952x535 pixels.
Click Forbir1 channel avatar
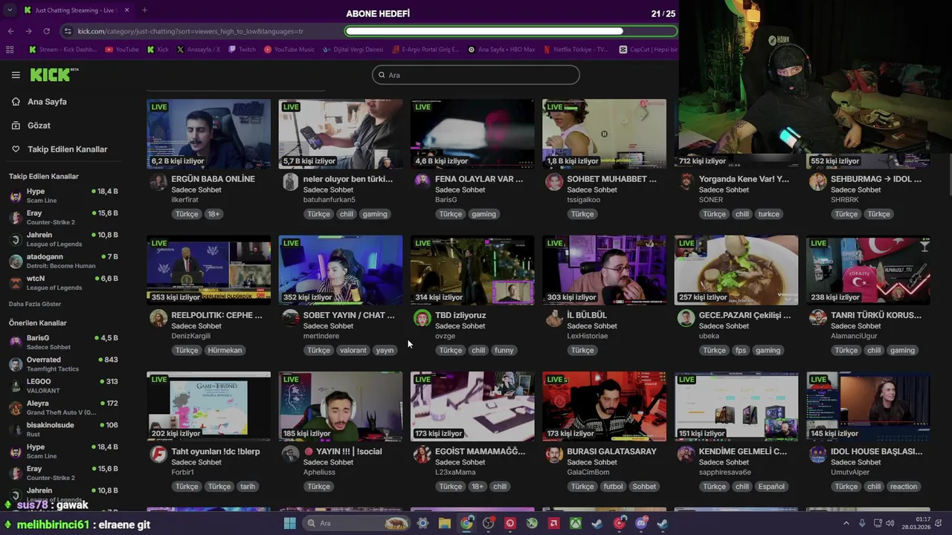[158, 454]
